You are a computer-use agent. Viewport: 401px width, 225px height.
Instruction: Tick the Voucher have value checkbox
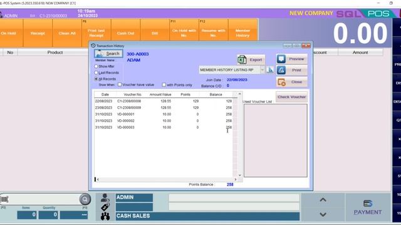coord(120,84)
